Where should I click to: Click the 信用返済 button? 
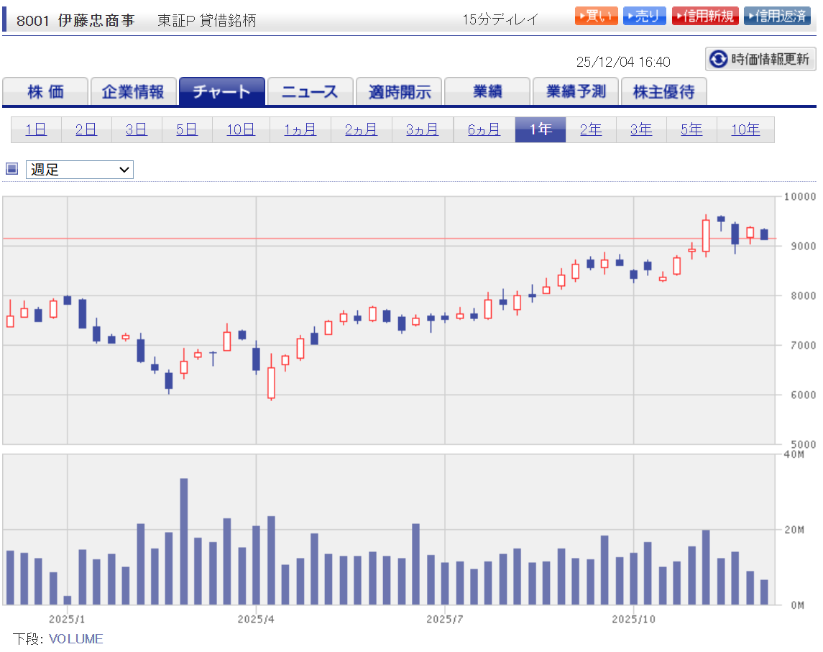777,16
